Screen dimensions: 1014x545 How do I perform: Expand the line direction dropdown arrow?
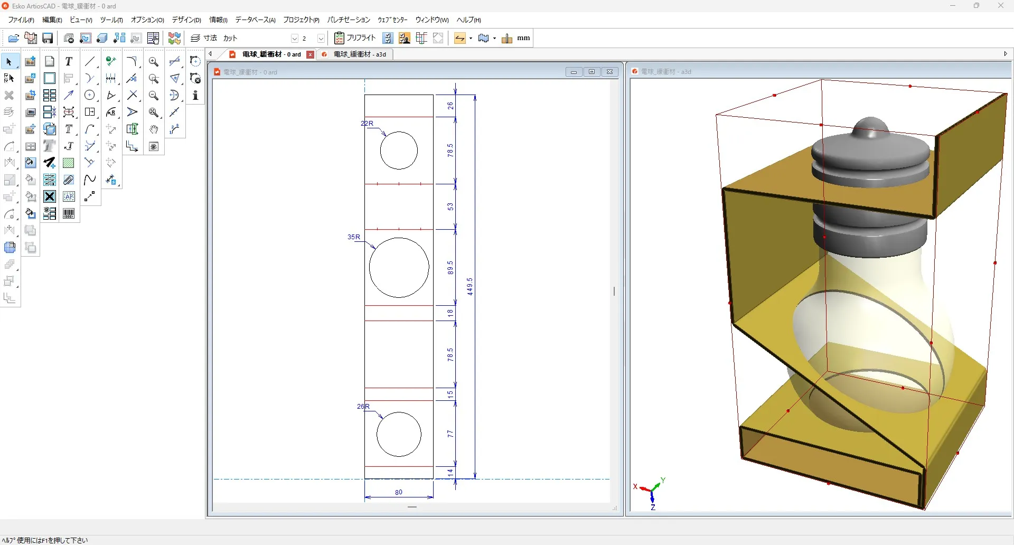click(x=471, y=39)
